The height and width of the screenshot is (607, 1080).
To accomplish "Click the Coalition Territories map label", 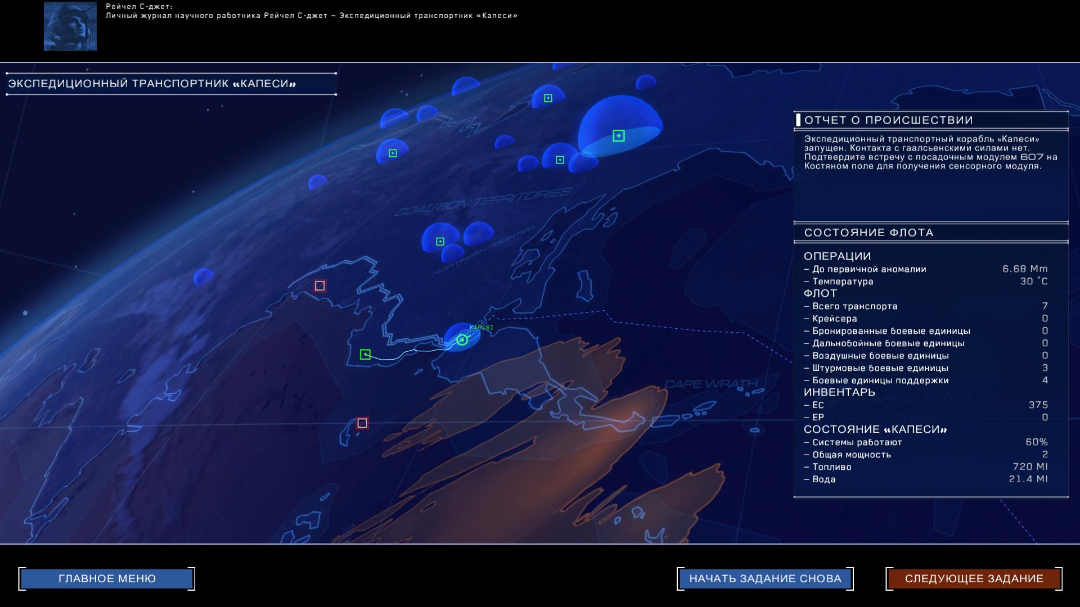I will pyautogui.click(x=483, y=202).
